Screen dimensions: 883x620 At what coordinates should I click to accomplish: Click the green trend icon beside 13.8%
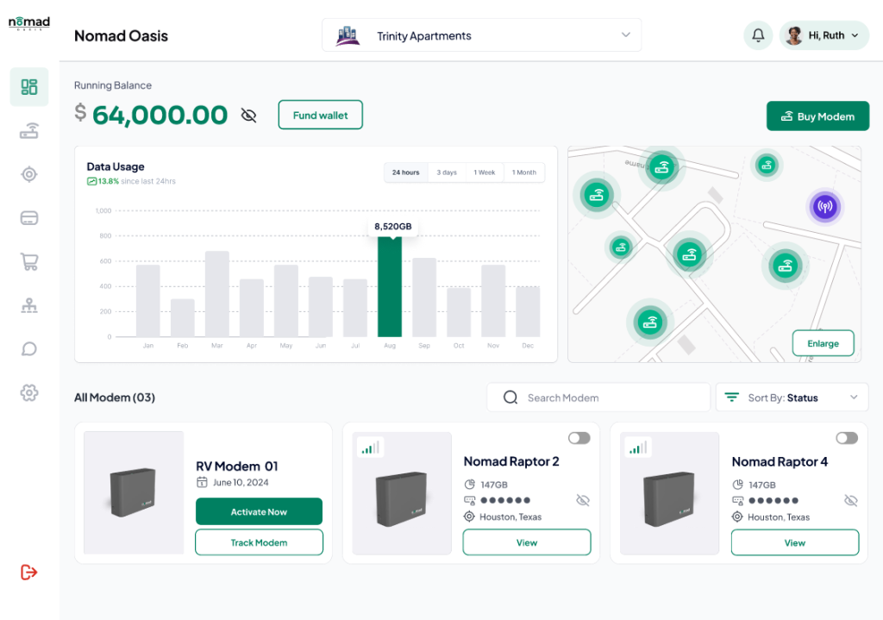[91, 181]
